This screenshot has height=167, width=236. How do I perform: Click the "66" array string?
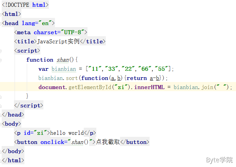coord(145,69)
